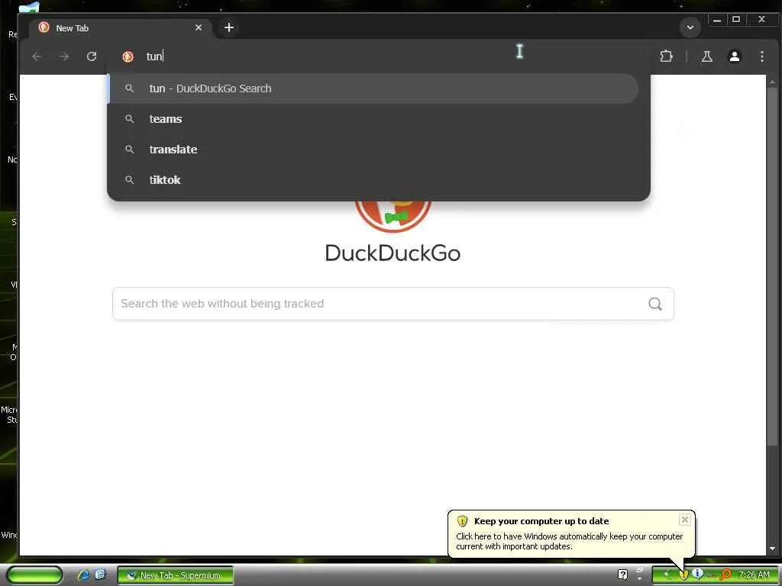Open the three-dot browser menu
The width and height of the screenshot is (782, 586).
[x=761, y=56]
